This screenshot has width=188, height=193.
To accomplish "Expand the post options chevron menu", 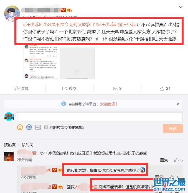I will pos(181,7).
